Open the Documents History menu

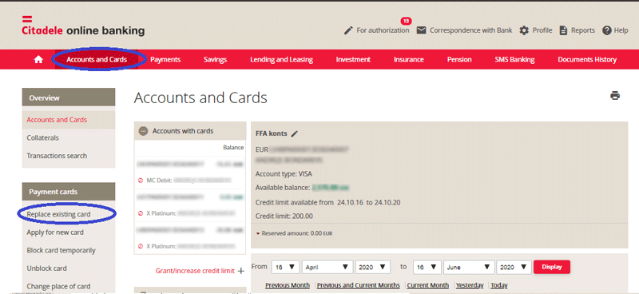[x=587, y=60]
